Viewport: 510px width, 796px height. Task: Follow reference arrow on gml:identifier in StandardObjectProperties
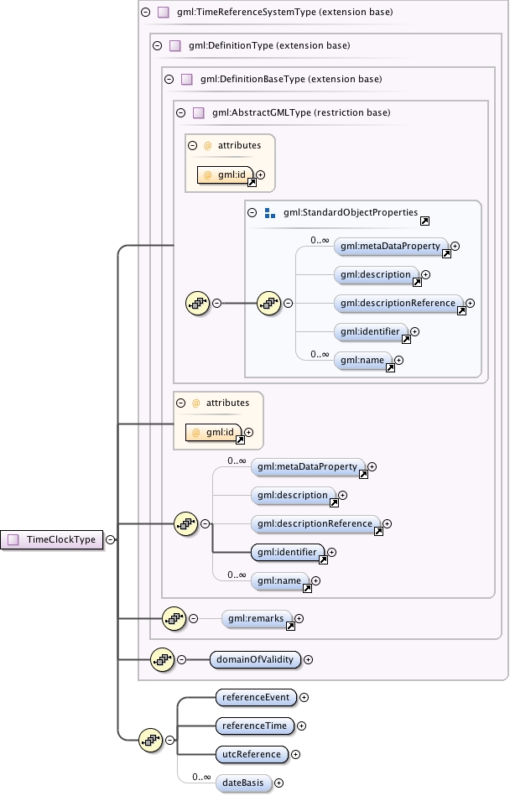[406, 340]
